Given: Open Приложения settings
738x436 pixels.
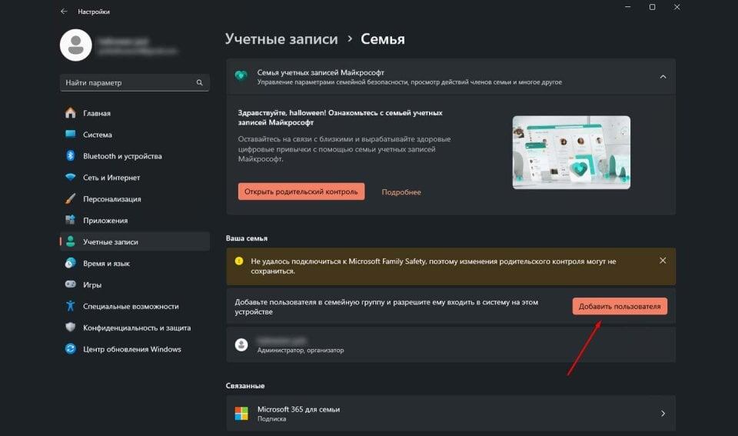Looking at the screenshot, I should coord(135,220).
